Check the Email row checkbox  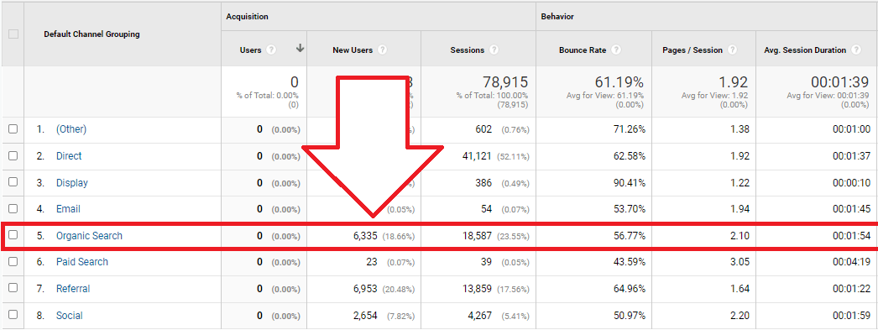tap(13, 208)
